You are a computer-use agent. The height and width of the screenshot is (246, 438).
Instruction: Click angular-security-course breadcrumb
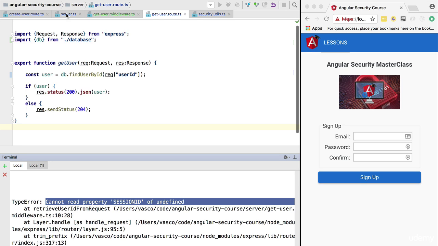click(32, 5)
